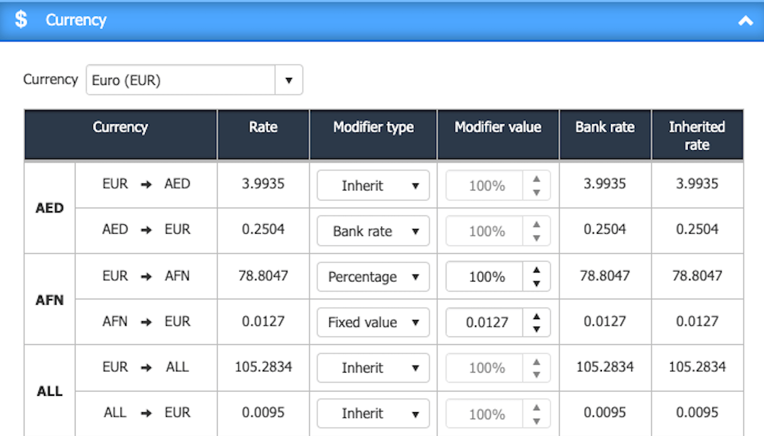The height and width of the screenshot is (436, 764).
Task: Increase modifier value for EUR to AFN
Action: (x=537, y=270)
